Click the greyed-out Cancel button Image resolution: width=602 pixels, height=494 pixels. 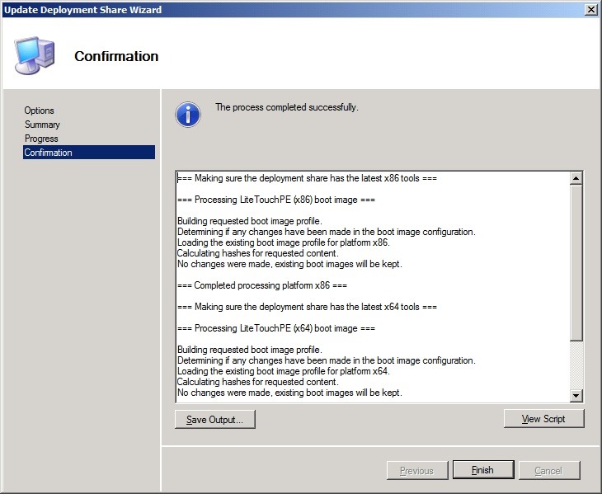548,470
